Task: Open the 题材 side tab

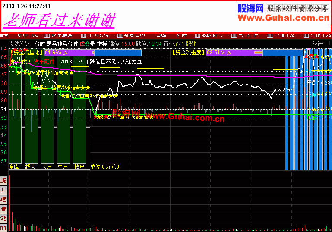Action: (3, 228)
